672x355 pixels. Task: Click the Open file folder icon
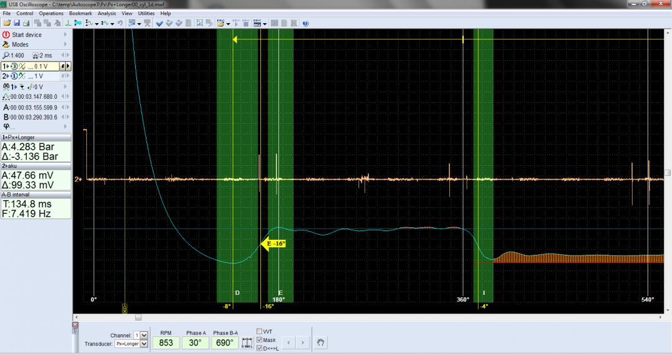(6, 23)
